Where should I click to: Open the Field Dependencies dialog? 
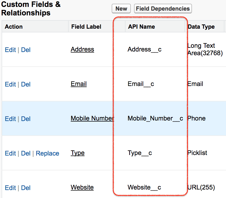[163, 8]
